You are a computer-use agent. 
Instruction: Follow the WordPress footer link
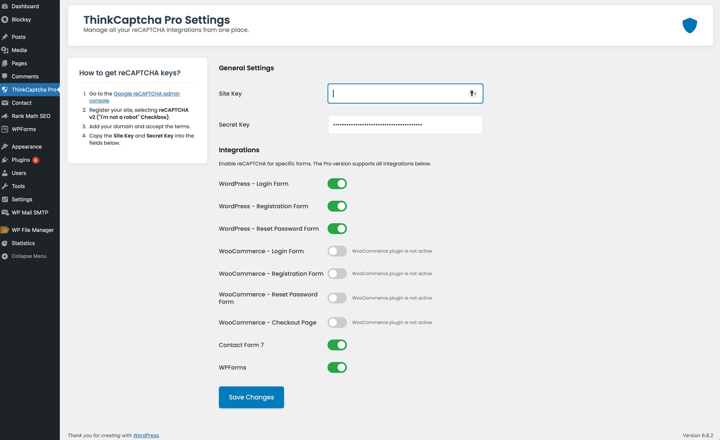(146, 435)
